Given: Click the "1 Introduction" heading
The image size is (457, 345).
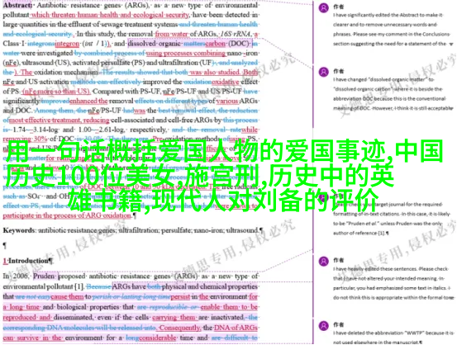Looking at the screenshot, I should 27,261.
